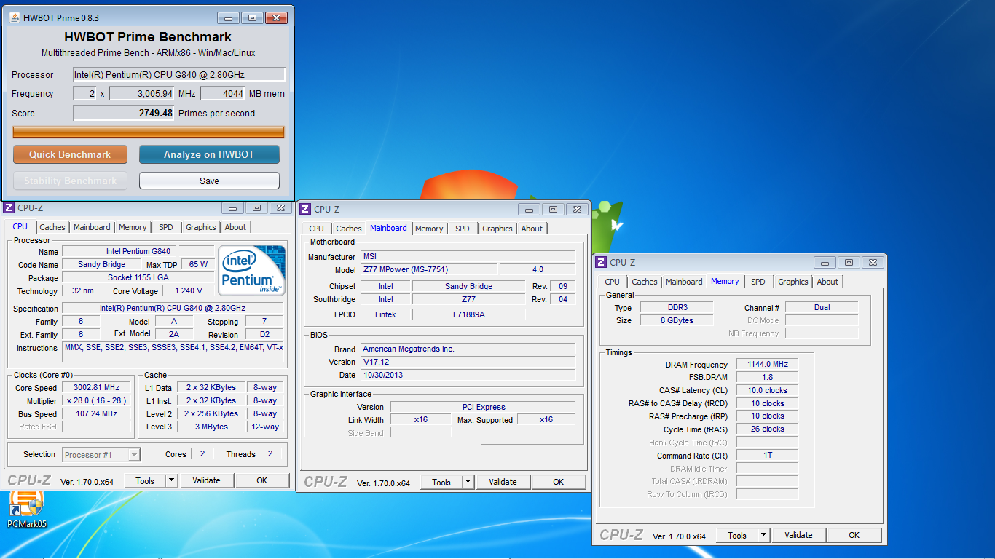Click FSB:DRAM 1:8 value

[x=767, y=377]
